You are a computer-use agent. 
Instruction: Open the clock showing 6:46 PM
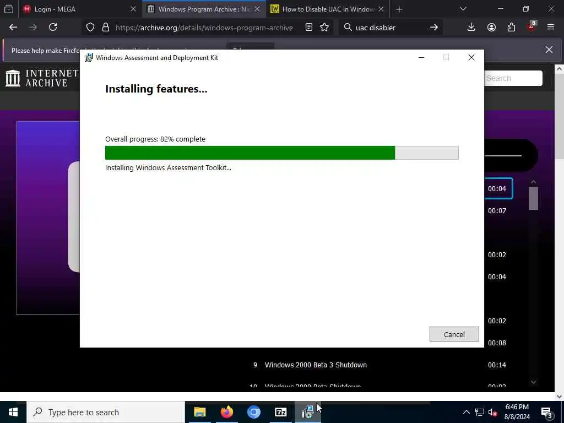pyautogui.click(x=517, y=412)
